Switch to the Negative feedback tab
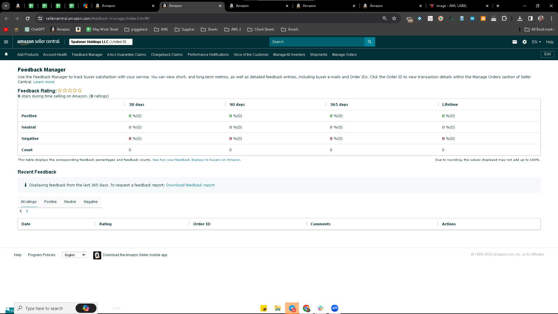 tap(91, 202)
